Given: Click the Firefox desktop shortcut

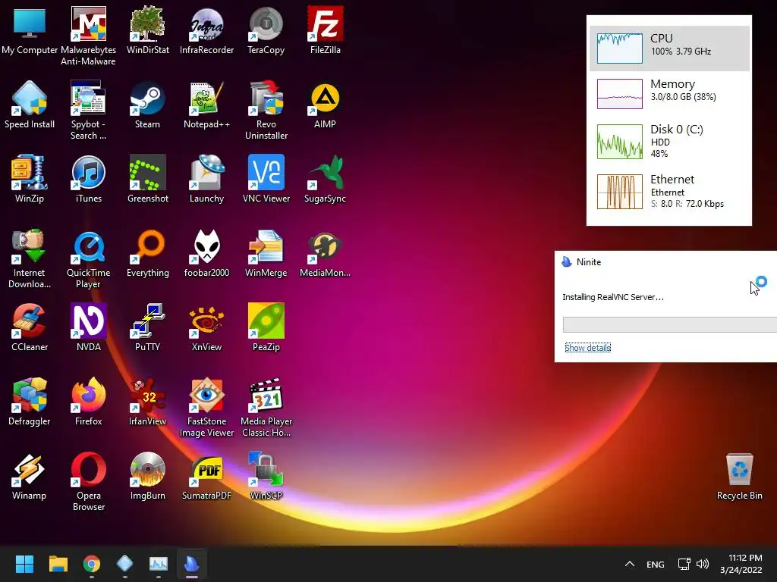Looking at the screenshot, I should click(x=88, y=401).
